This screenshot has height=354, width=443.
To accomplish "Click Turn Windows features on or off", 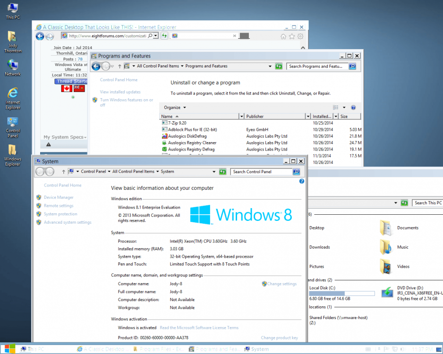I will tap(127, 102).
